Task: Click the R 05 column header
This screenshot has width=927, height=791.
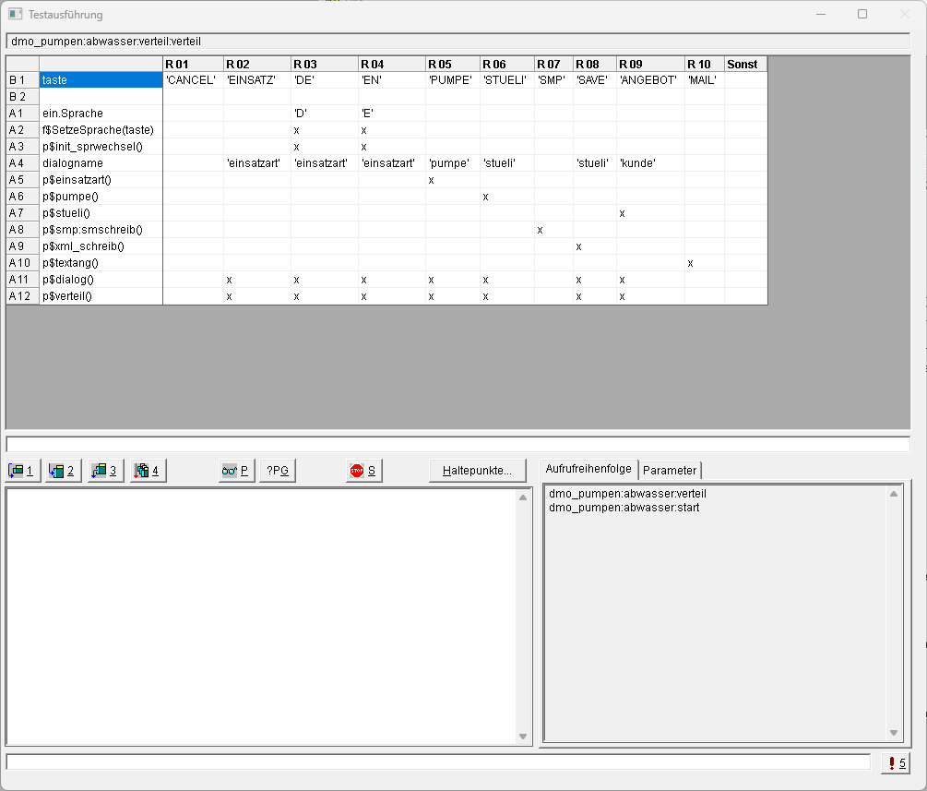Action: [x=452, y=64]
